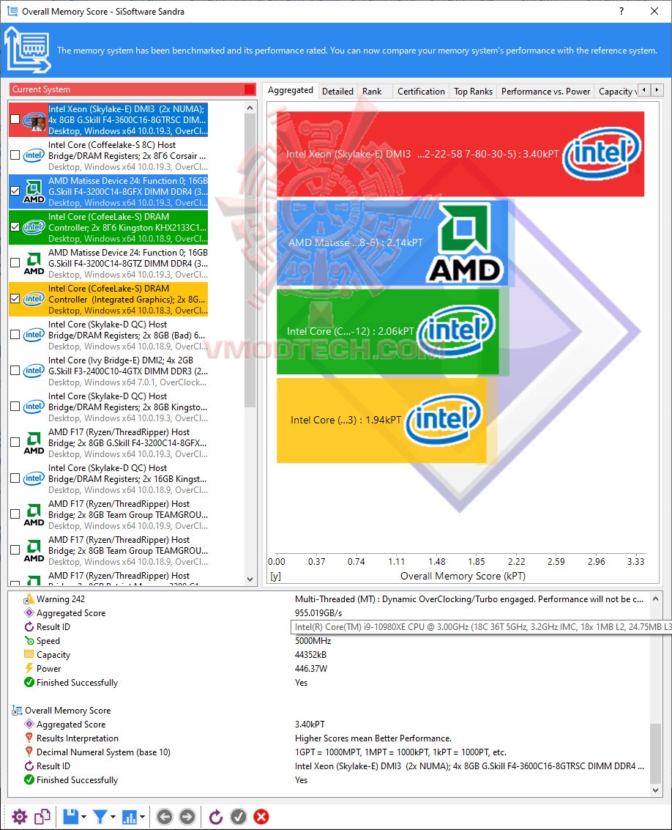Click the bar chart icon
Screen dimensions: 672x830
(x=130, y=817)
